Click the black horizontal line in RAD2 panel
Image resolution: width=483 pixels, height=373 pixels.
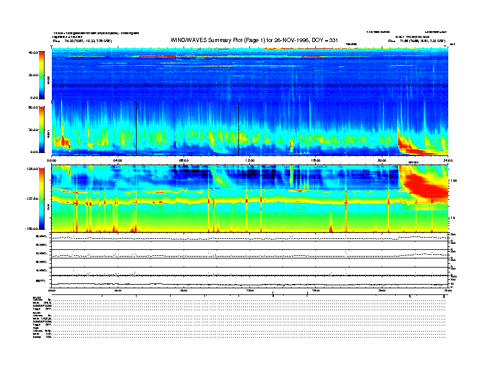[250, 85]
